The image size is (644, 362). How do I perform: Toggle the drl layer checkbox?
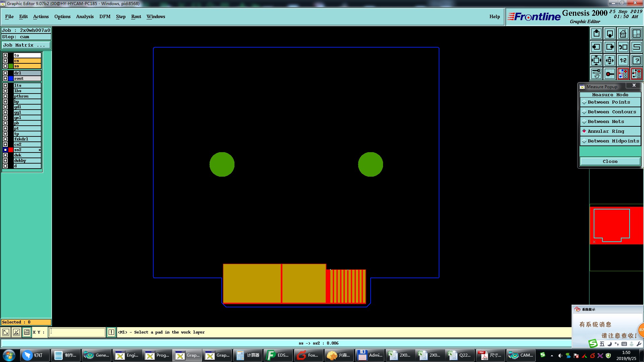[x=5, y=73]
